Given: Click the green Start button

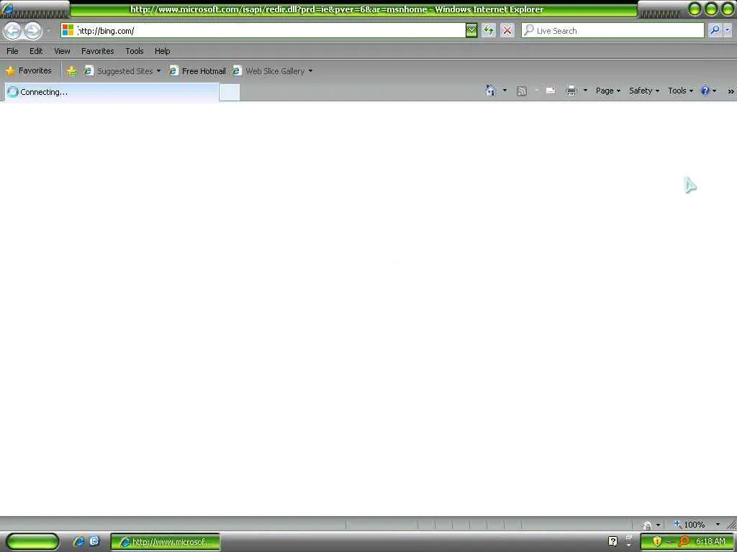Looking at the screenshot, I should point(33,542).
